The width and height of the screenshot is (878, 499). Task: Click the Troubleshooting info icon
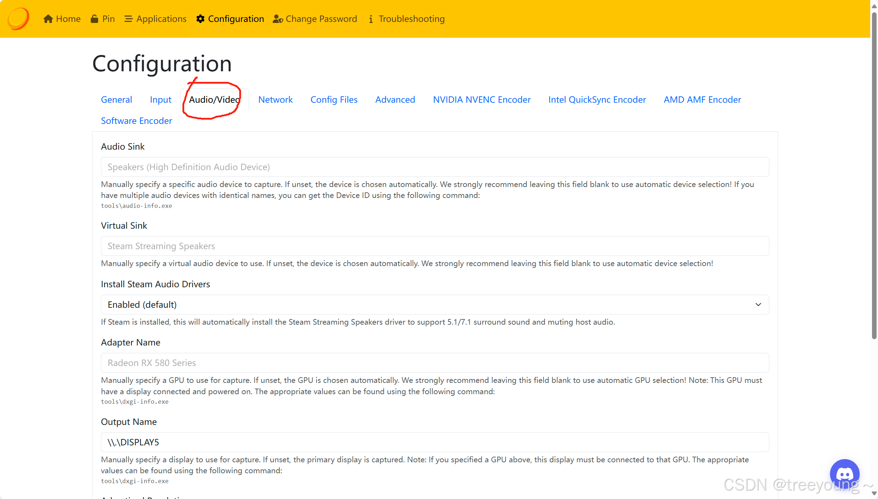371,19
